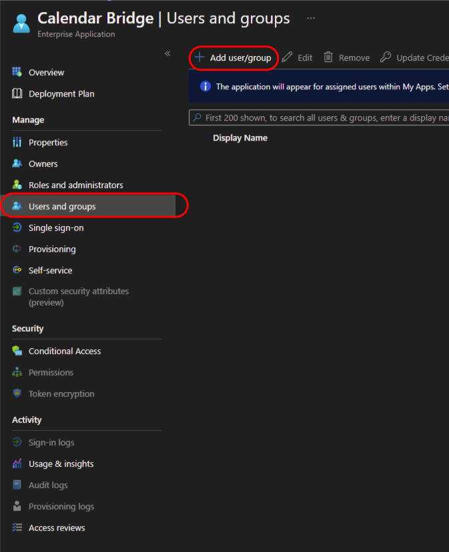The image size is (449, 552).
Task: Click the Audit logs notebook icon
Action: 17,485
